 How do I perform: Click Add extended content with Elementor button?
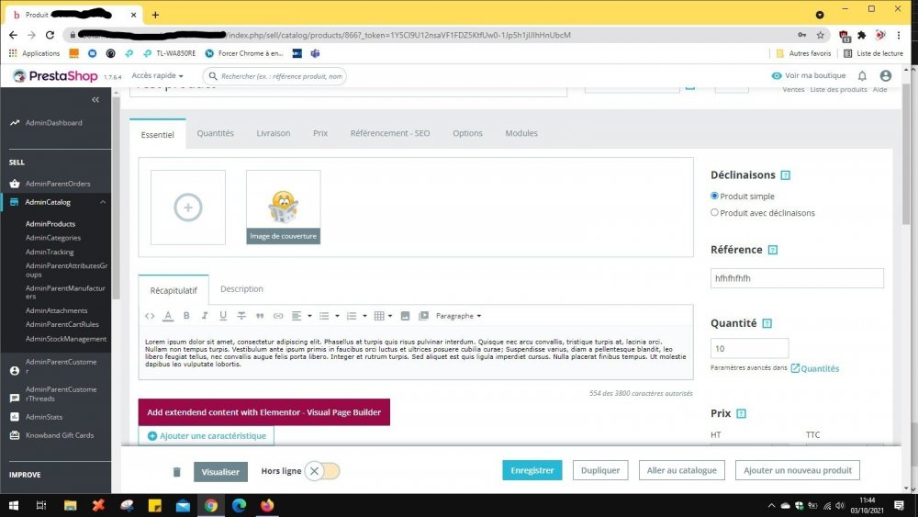point(264,412)
